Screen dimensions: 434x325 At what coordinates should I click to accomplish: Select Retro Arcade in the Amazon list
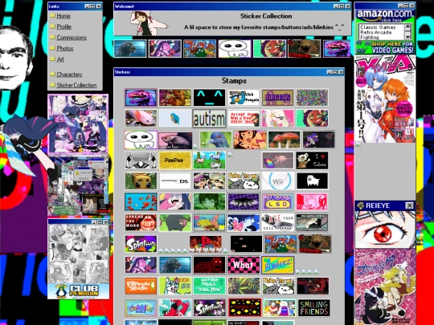[376, 32]
